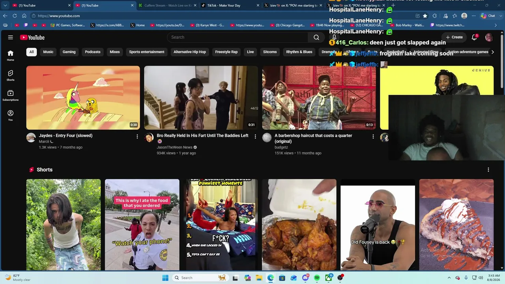Select the Freestyle Rap filter chip
Screen dimensions: 505x284
pos(226,52)
